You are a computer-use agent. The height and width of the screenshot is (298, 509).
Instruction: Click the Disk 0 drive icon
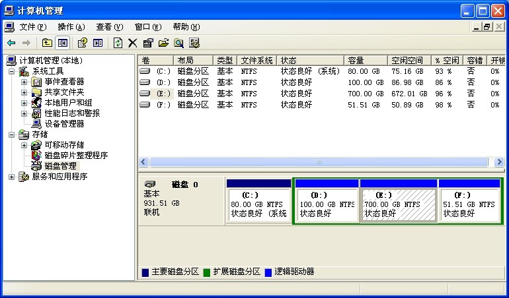(x=150, y=185)
